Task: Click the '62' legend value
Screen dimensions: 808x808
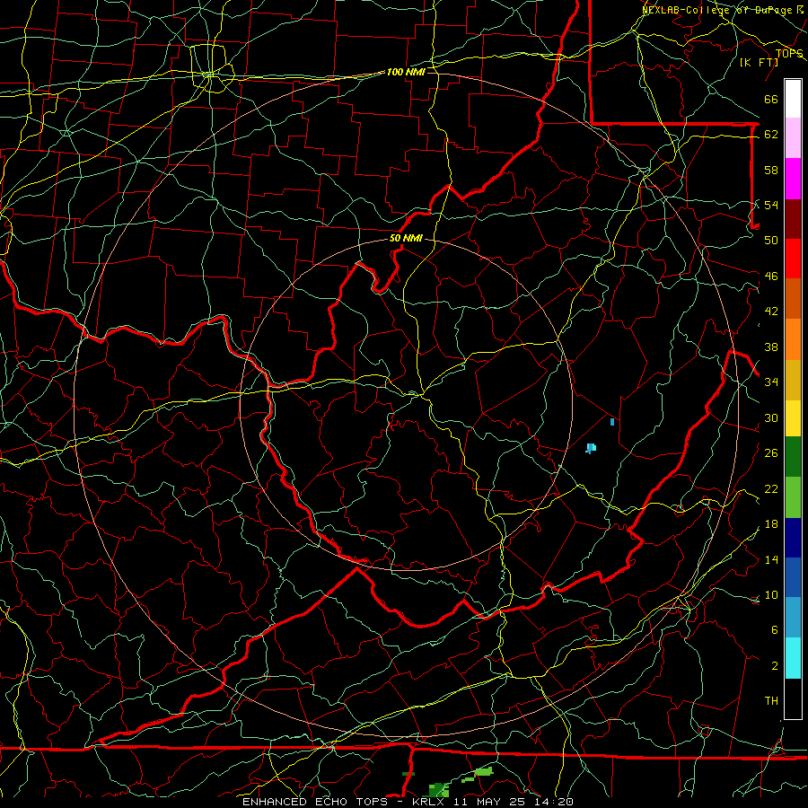Action: 771,135
